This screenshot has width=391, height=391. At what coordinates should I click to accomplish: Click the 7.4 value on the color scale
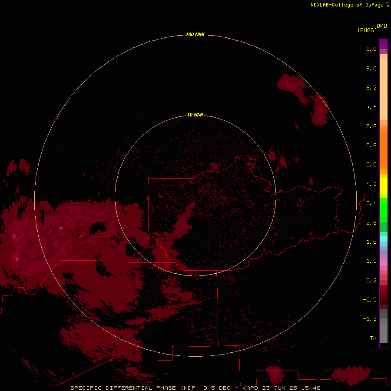click(371, 107)
